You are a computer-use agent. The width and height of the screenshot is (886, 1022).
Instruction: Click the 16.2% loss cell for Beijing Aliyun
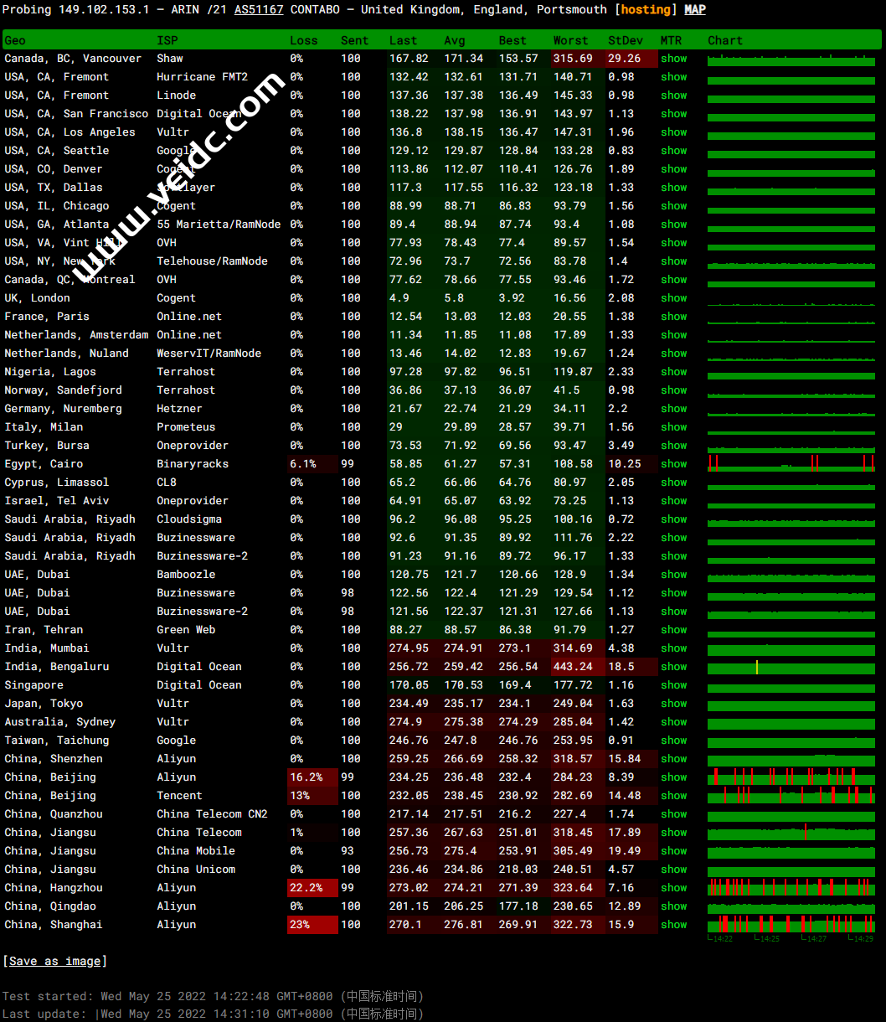pos(312,777)
